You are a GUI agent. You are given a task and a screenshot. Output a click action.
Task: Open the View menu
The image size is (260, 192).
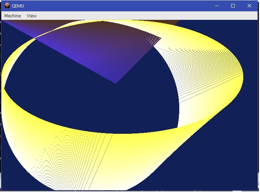tap(32, 16)
